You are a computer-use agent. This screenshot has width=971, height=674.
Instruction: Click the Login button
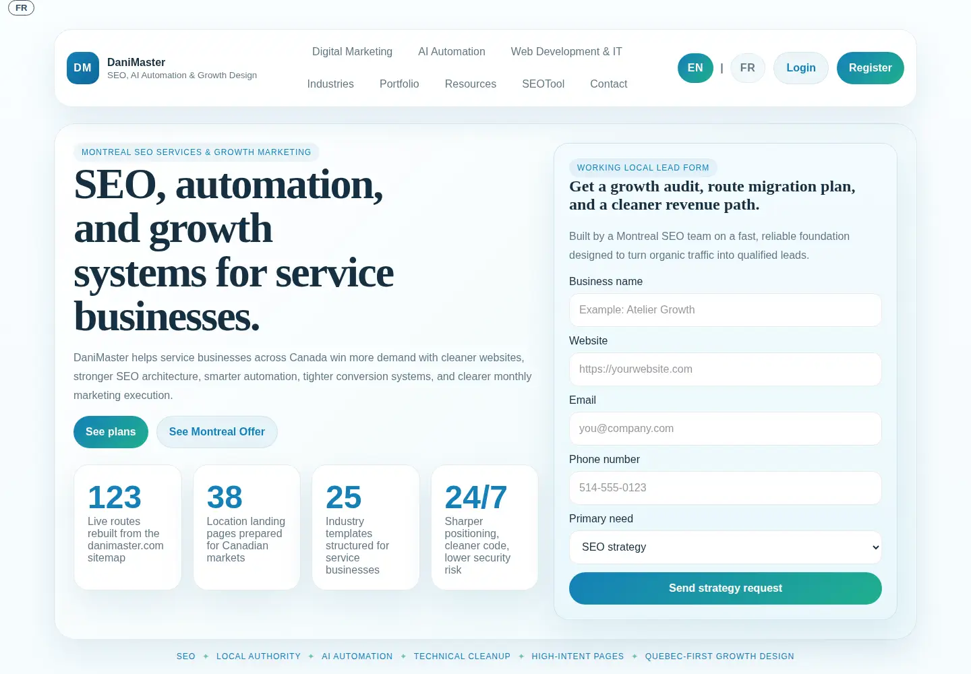(x=801, y=68)
